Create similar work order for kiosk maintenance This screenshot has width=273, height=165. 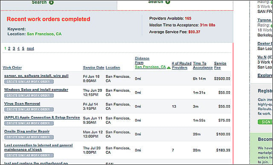29,155
